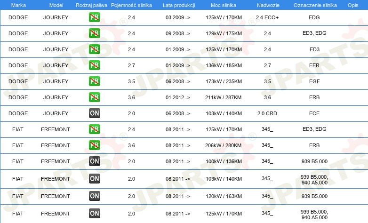Click the 3.5 engine capacity cell
368x223 pixels.
[x=131, y=81]
